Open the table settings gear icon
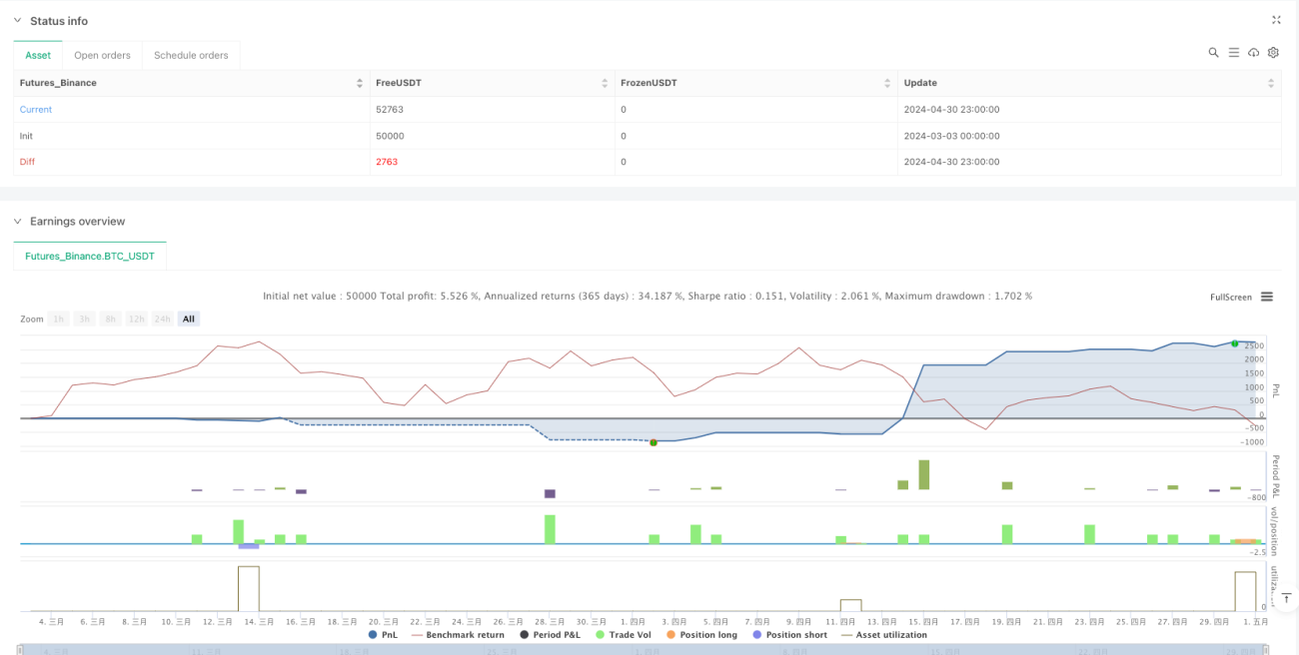This screenshot has width=1299, height=655. (1273, 53)
